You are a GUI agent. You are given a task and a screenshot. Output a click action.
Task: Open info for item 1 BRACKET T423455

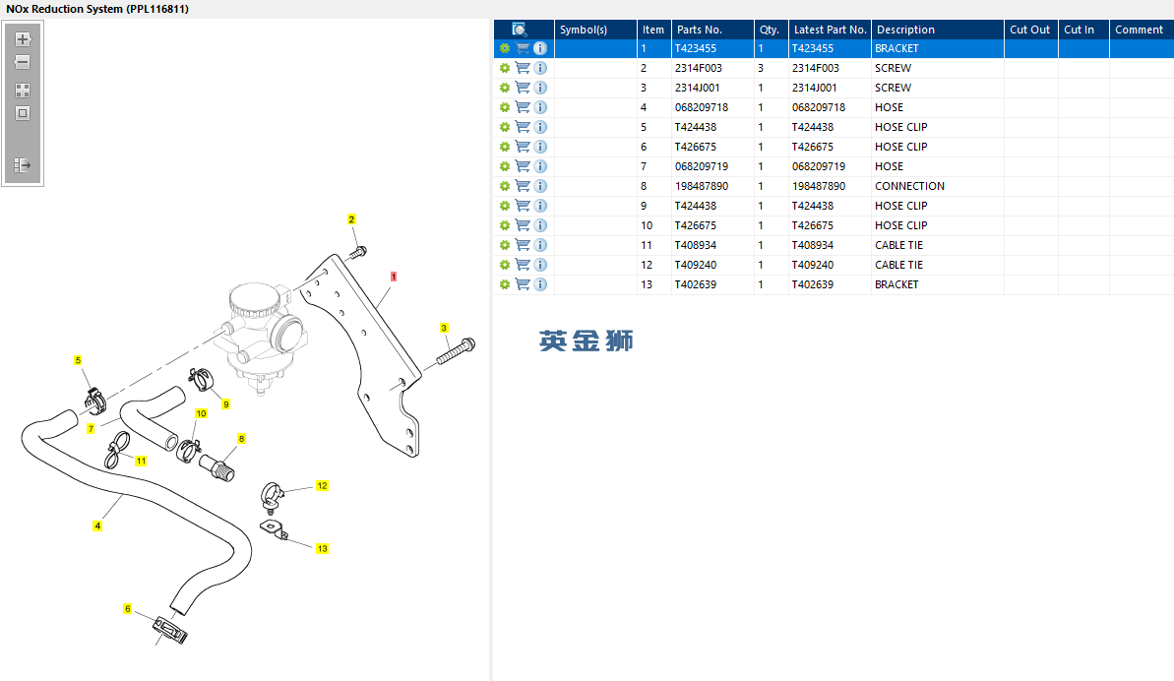pos(540,48)
